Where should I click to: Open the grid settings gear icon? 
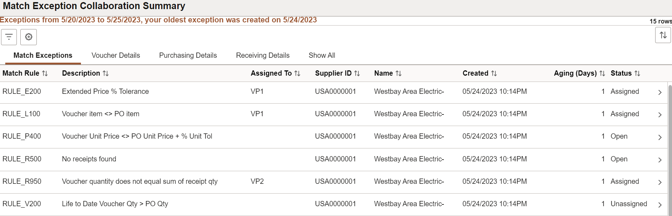click(x=29, y=37)
